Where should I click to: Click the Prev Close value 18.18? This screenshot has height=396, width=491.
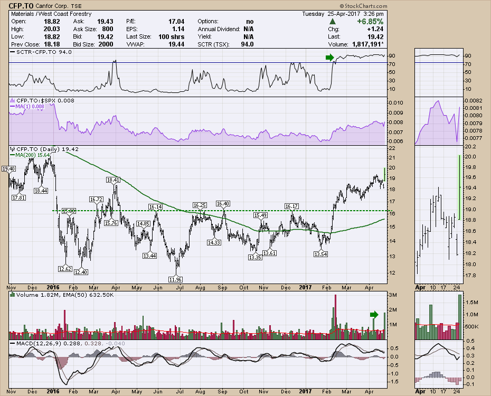pos(52,44)
